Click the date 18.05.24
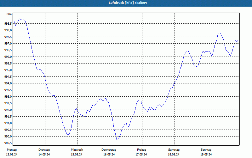252x158 pixels. click(x=174, y=155)
